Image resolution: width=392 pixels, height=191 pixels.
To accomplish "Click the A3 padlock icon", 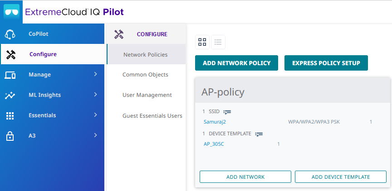I will tap(10, 136).
